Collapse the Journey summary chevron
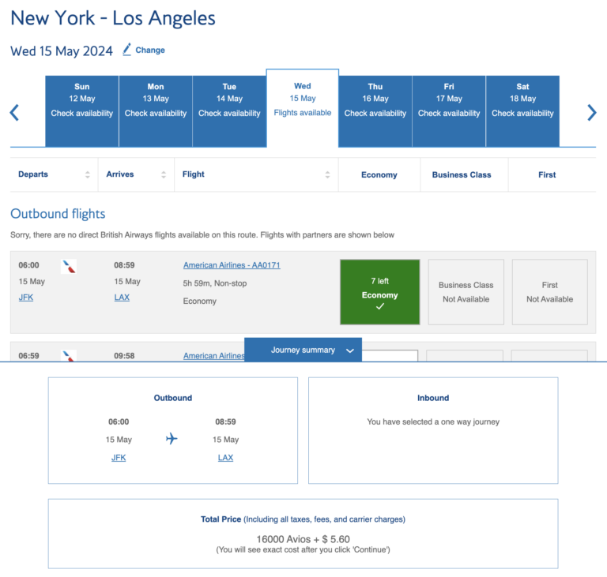Image resolution: width=607 pixels, height=577 pixels. pyautogui.click(x=350, y=350)
